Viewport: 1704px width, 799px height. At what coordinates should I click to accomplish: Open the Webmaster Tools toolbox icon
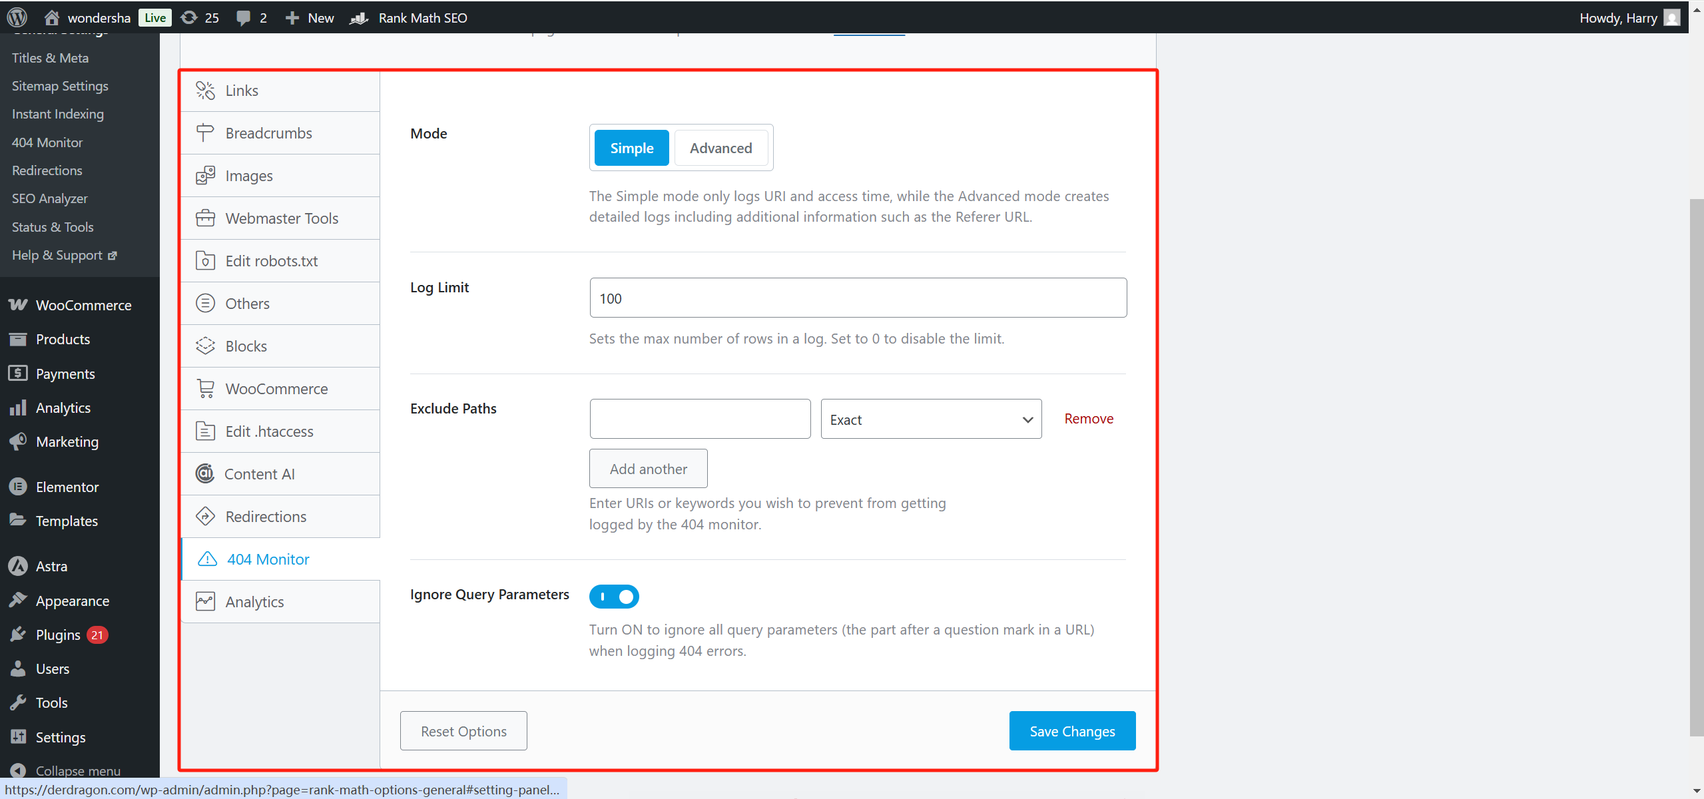pyautogui.click(x=205, y=218)
